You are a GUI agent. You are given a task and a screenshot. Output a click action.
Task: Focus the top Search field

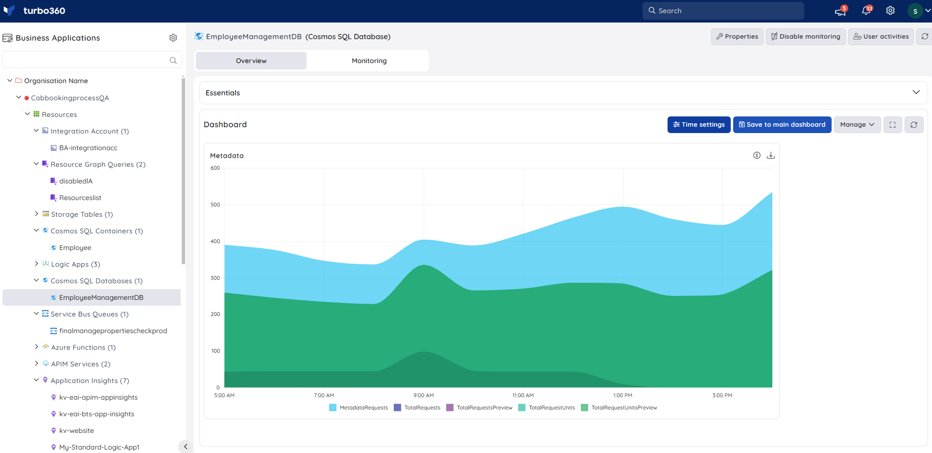tap(723, 11)
